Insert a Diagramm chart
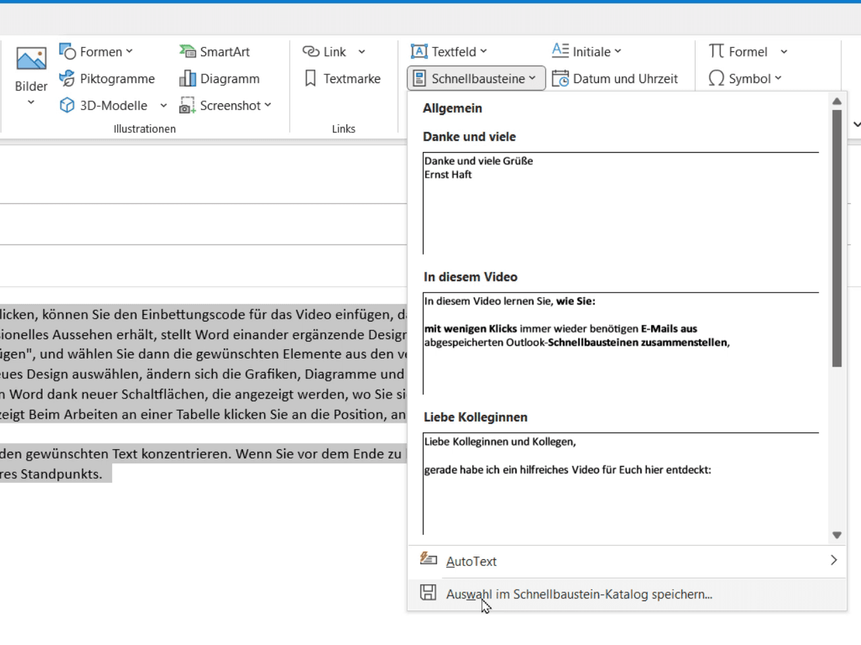 pos(219,79)
